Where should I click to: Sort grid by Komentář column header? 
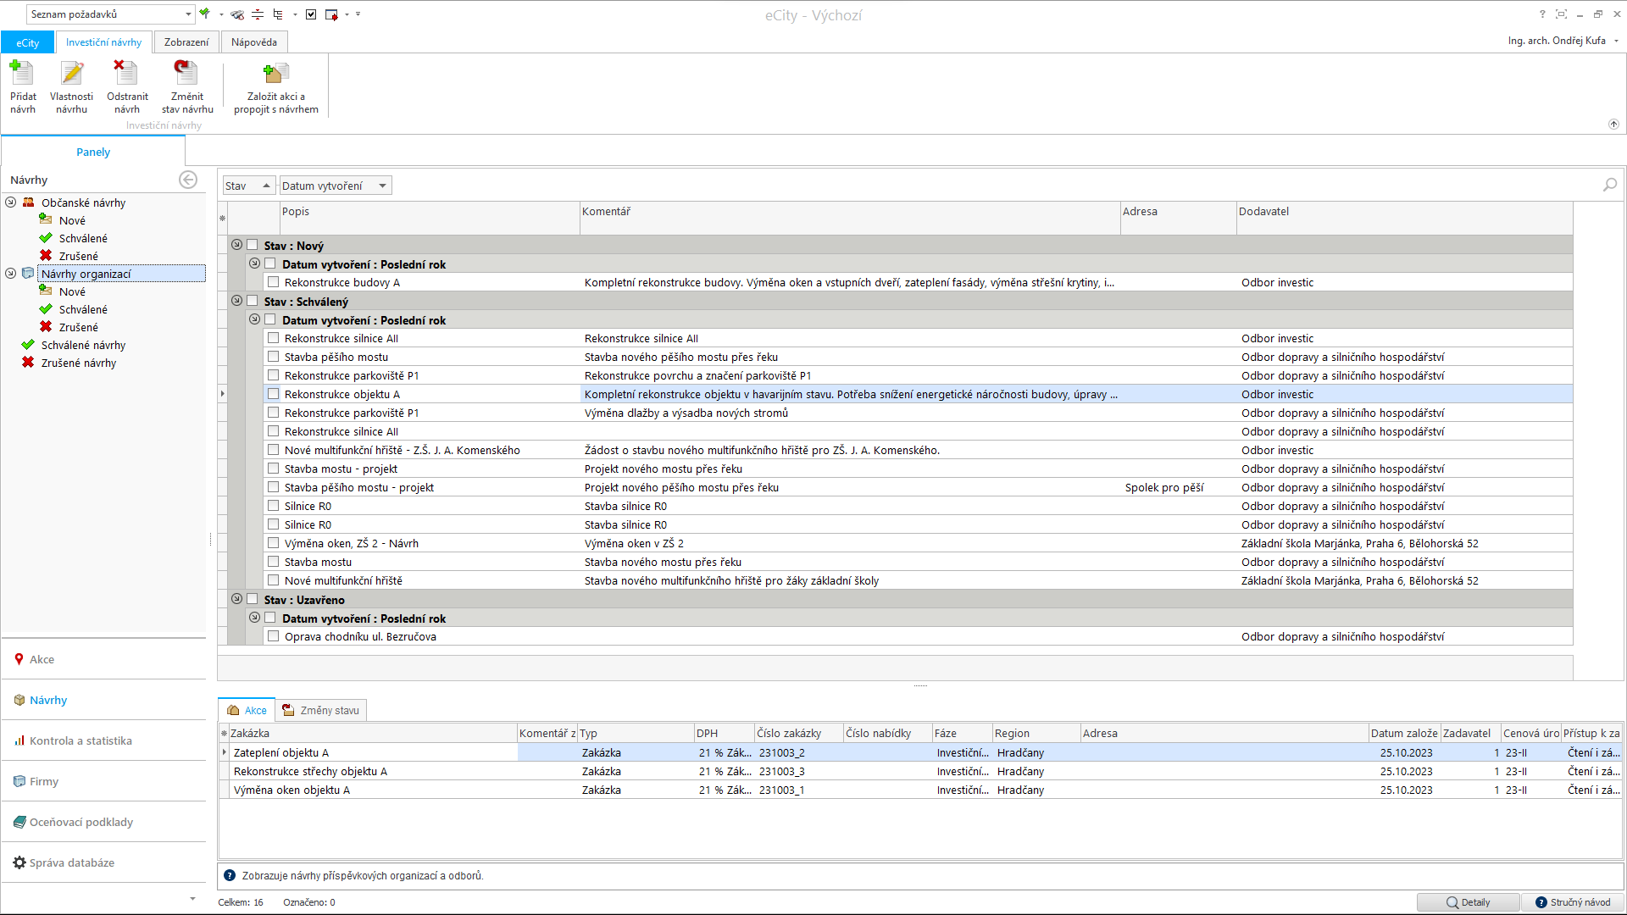coord(850,218)
